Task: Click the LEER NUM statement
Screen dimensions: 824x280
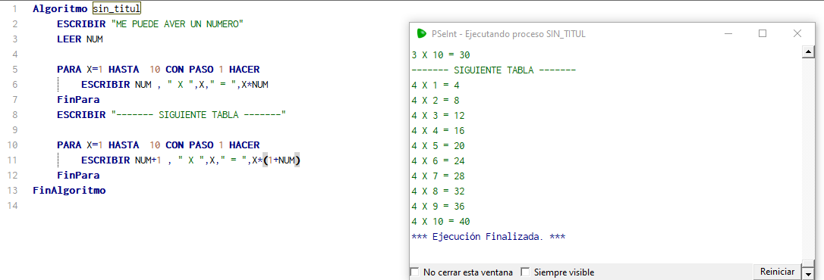Action: pos(80,39)
